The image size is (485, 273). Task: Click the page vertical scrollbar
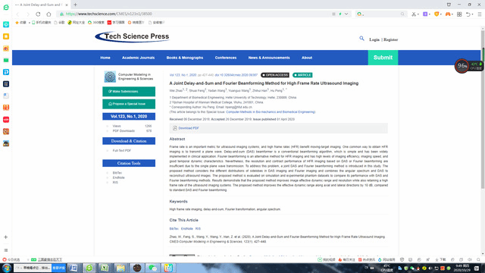click(483, 118)
